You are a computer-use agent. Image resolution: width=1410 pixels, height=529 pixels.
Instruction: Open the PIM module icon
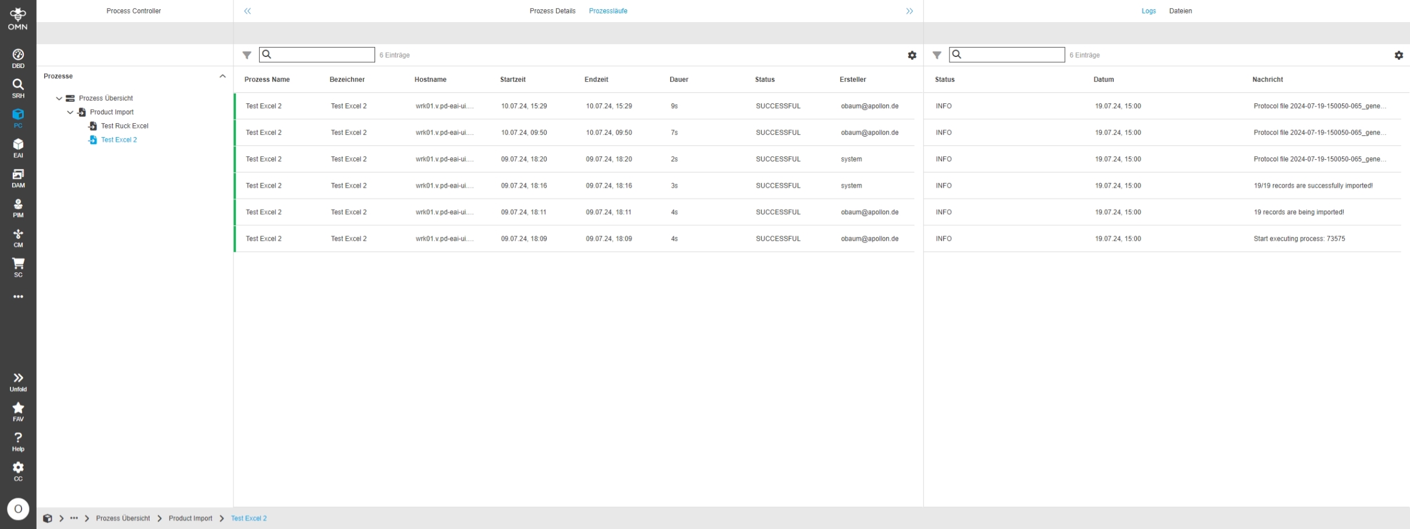click(x=18, y=208)
